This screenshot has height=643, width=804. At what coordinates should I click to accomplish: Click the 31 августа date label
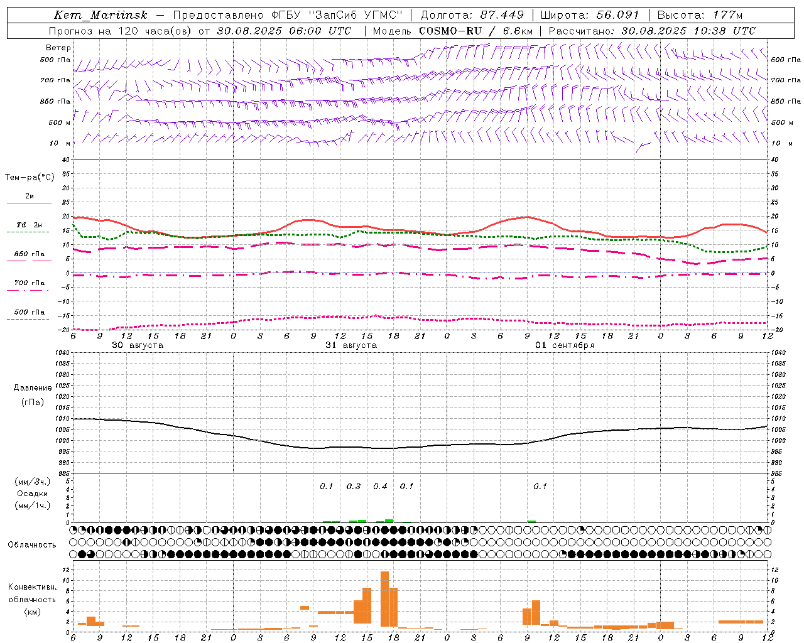(351, 345)
